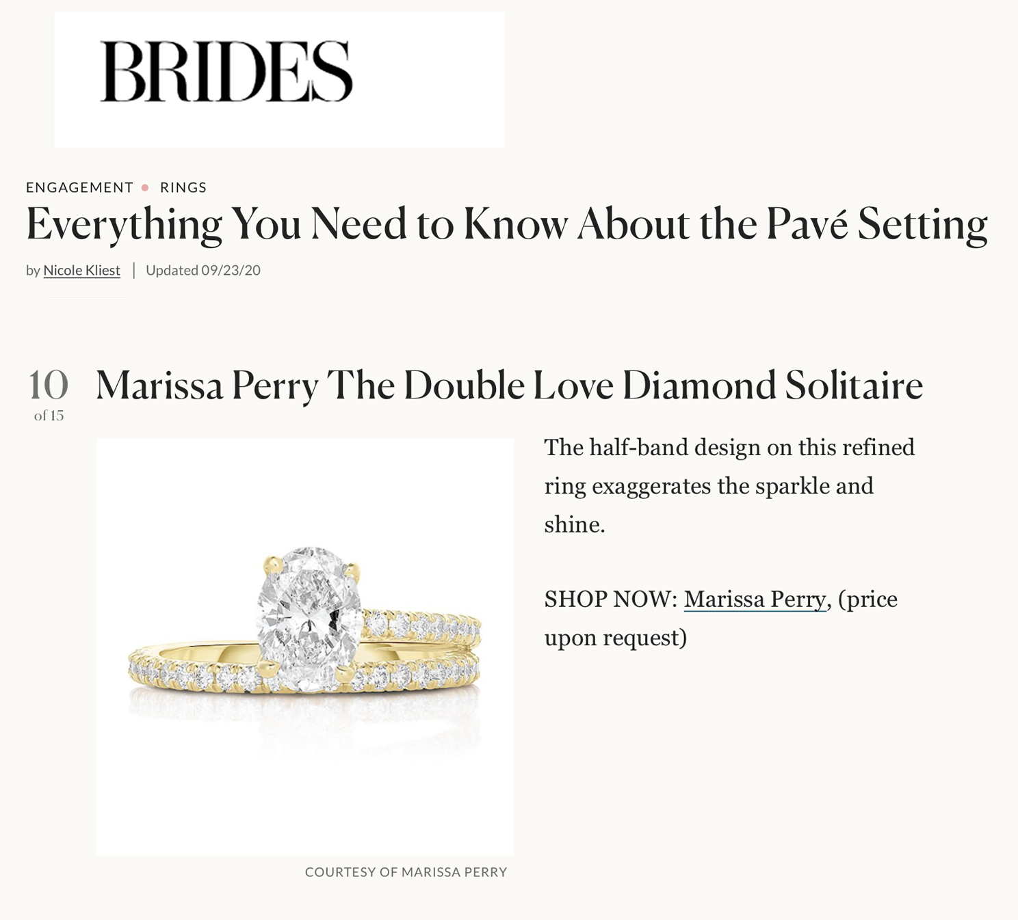Click the Courtesy of Marissa Perry caption
The height and width of the screenshot is (920, 1018).
(406, 872)
